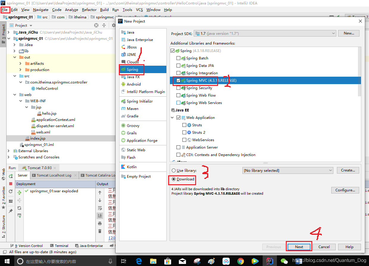The width and height of the screenshot is (369, 266).
Task: Expand the Java_JiChu project node
Action: [x=9, y=32]
